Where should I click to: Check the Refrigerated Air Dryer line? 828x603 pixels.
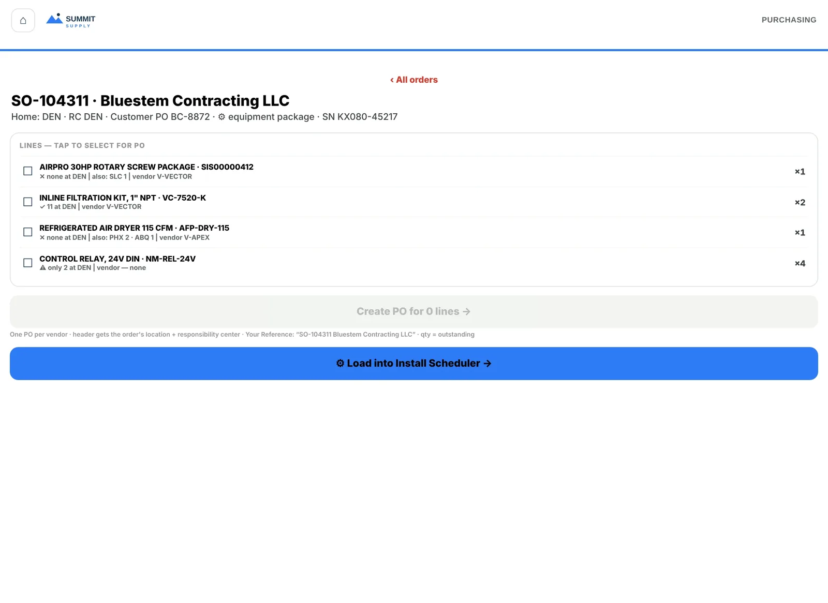(x=28, y=232)
